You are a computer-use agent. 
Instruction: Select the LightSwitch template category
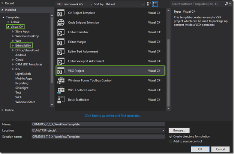click(23, 74)
